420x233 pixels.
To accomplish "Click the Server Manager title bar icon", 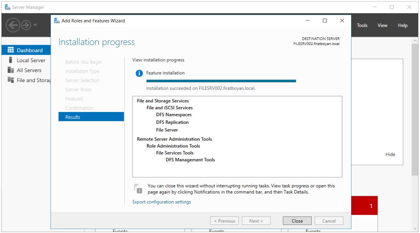I will [8, 7].
